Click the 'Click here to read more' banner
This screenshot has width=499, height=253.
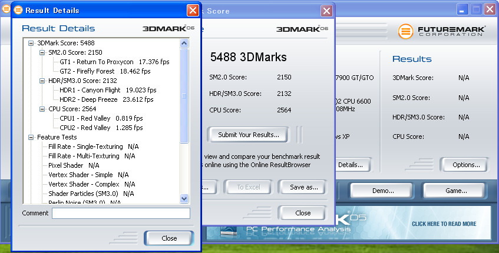pos(444,224)
